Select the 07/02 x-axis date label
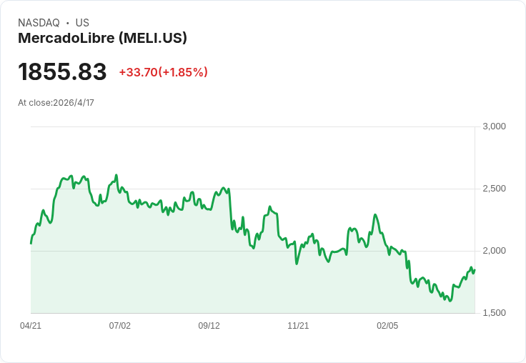The image size is (526, 363). click(120, 325)
